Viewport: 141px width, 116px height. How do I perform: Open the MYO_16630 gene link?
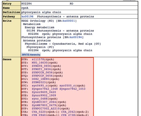point(40,63)
